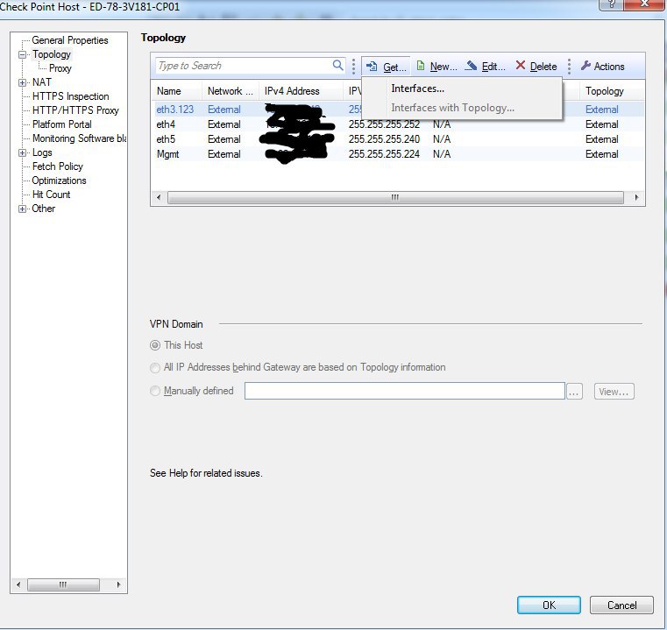The image size is (667, 630).
Task: Click Edit... in the toolbar
Action: [486, 67]
